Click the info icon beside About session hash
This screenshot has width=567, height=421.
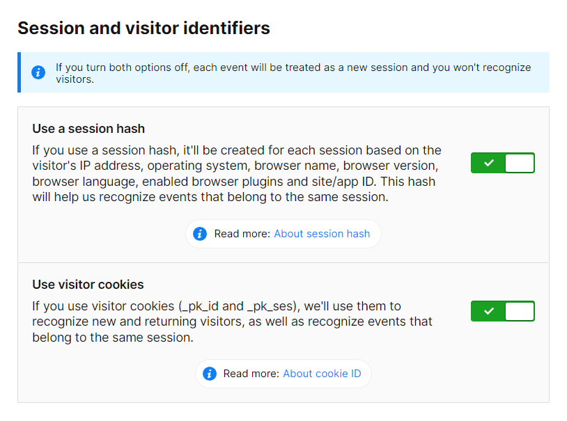[x=200, y=234]
